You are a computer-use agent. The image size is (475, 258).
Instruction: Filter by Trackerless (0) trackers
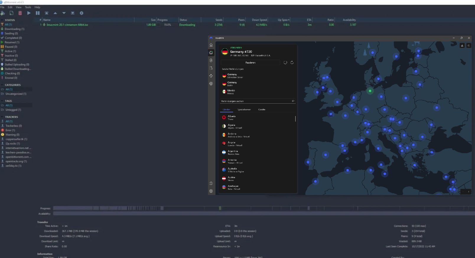tap(14, 126)
